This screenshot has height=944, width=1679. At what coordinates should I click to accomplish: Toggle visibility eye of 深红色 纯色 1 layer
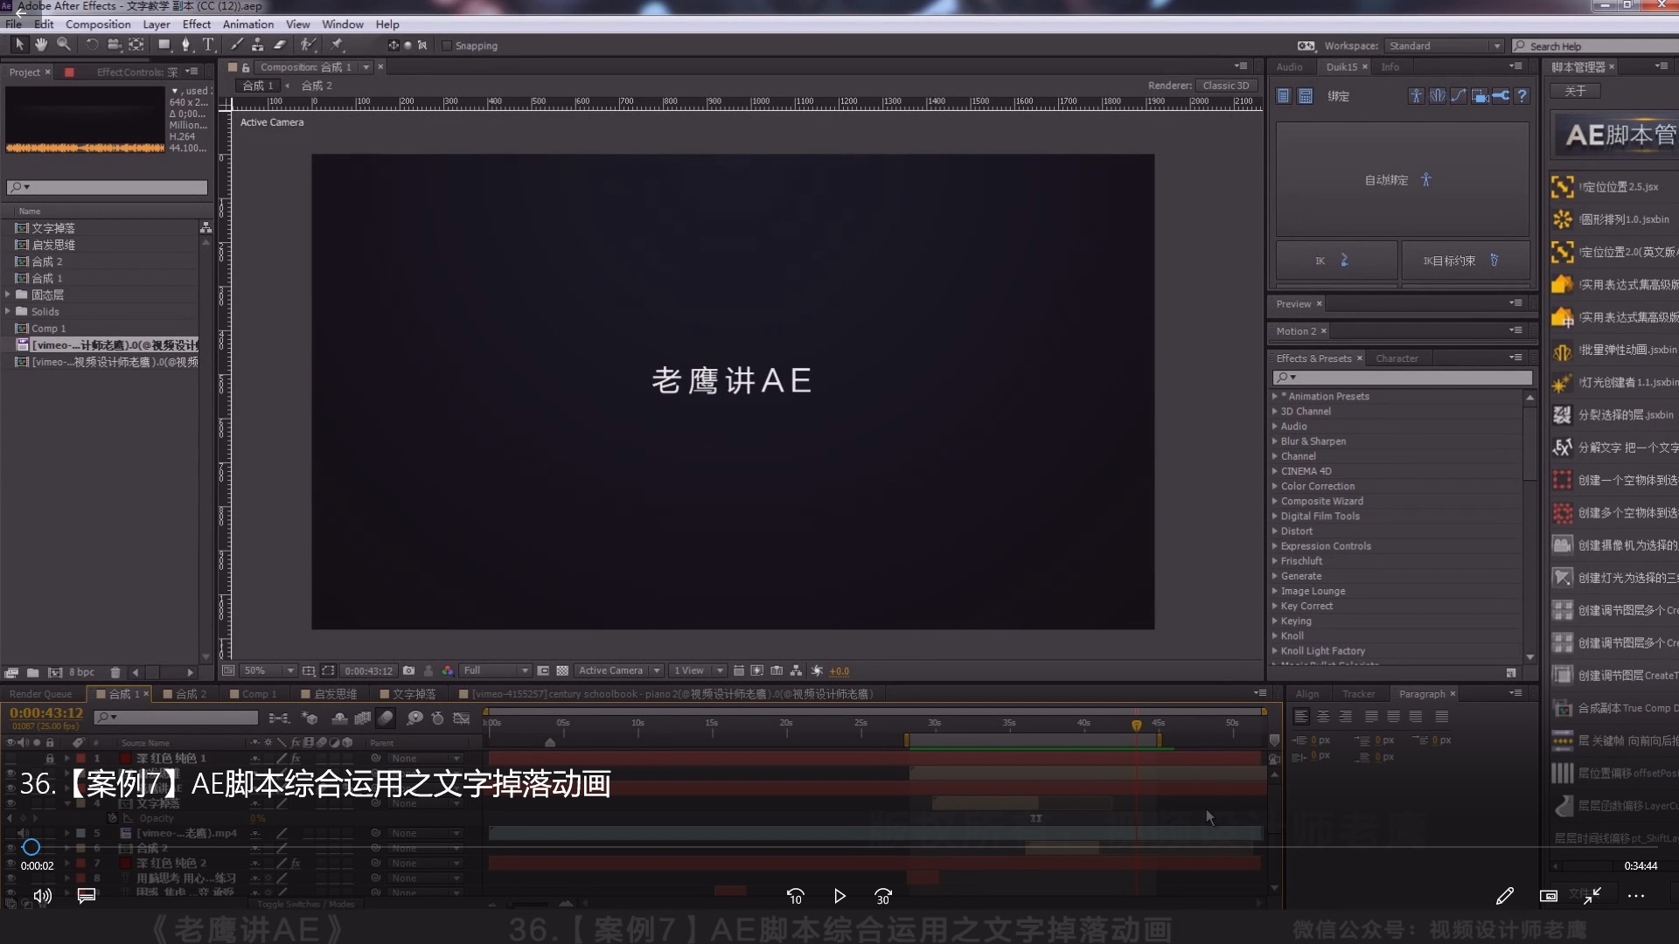11,758
